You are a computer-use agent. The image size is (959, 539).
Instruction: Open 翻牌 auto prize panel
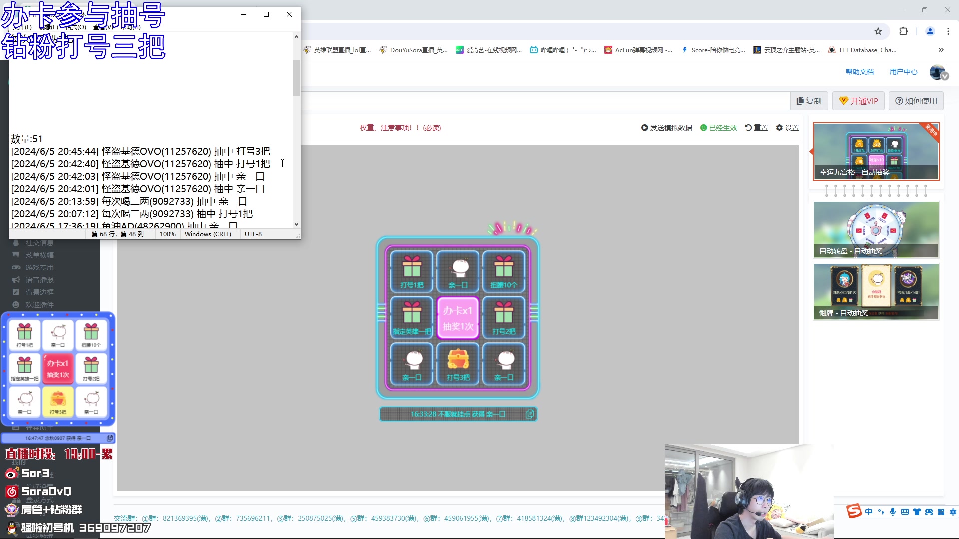876,291
